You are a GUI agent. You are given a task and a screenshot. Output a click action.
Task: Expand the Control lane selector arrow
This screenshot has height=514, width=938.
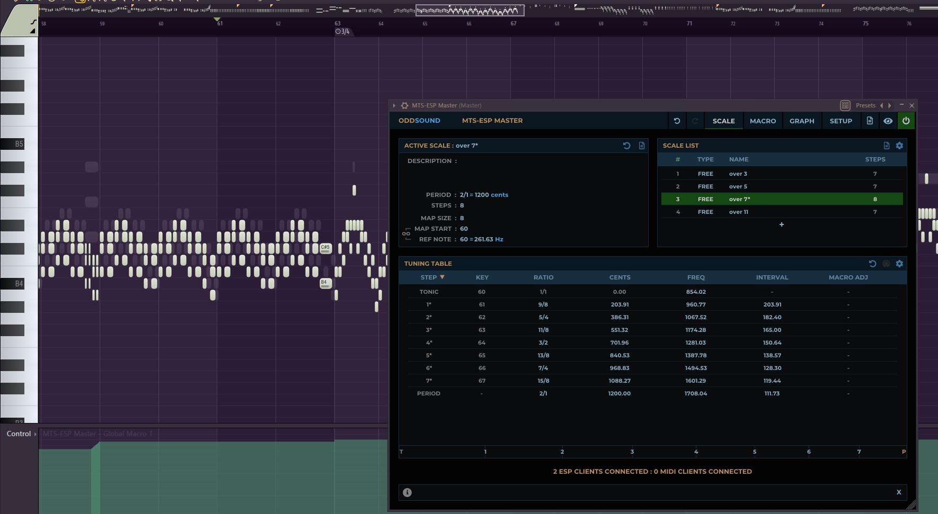tap(36, 434)
